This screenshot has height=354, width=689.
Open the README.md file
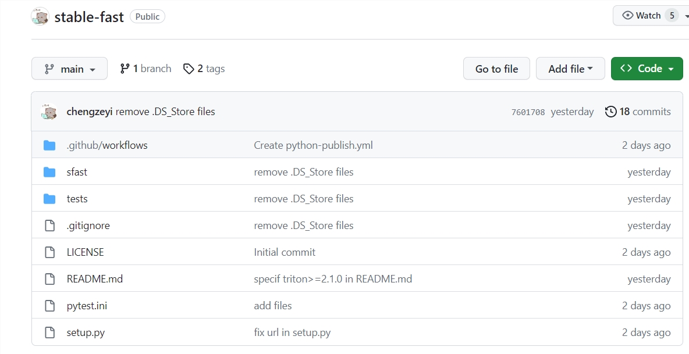[95, 279]
